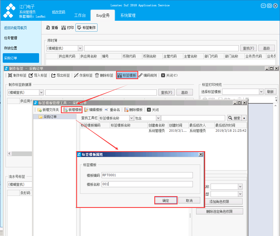
Task: Maximize the main application window
Action: point(269,6)
